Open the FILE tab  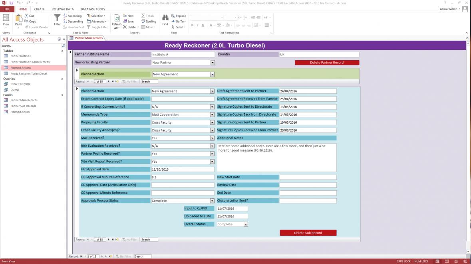coord(7,9)
